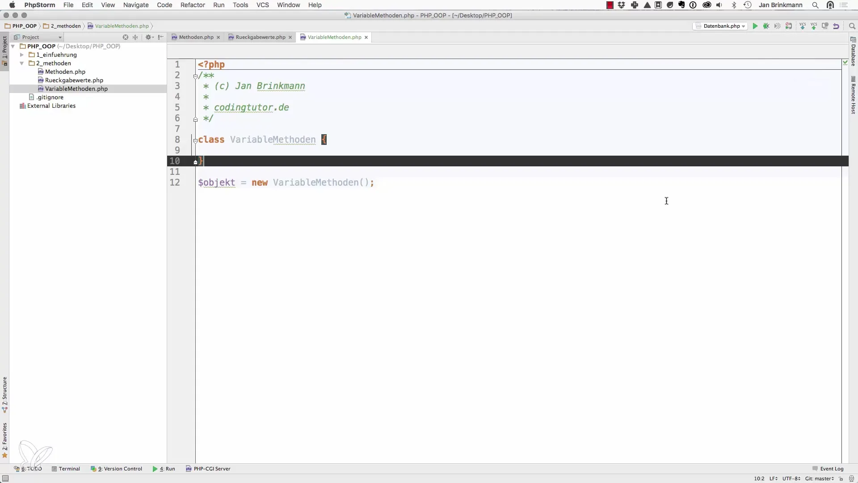Open the File menu

(68, 5)
